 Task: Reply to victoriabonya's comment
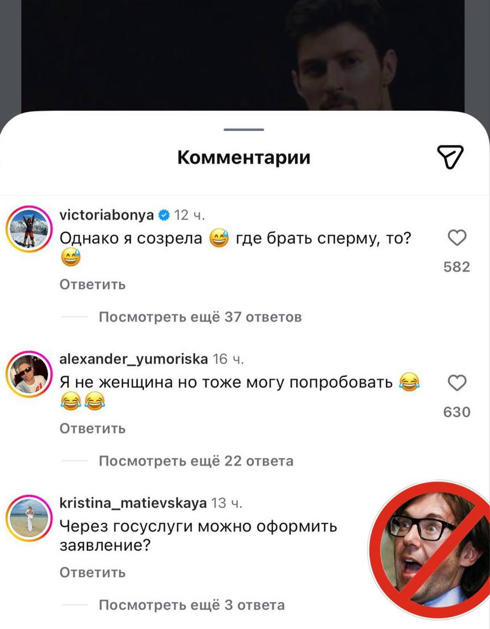coord(93,284)
